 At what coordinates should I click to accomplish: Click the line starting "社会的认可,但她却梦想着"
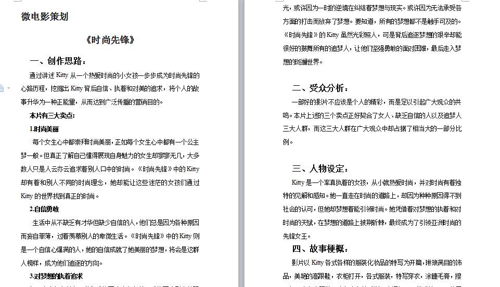tap(372, 210)
